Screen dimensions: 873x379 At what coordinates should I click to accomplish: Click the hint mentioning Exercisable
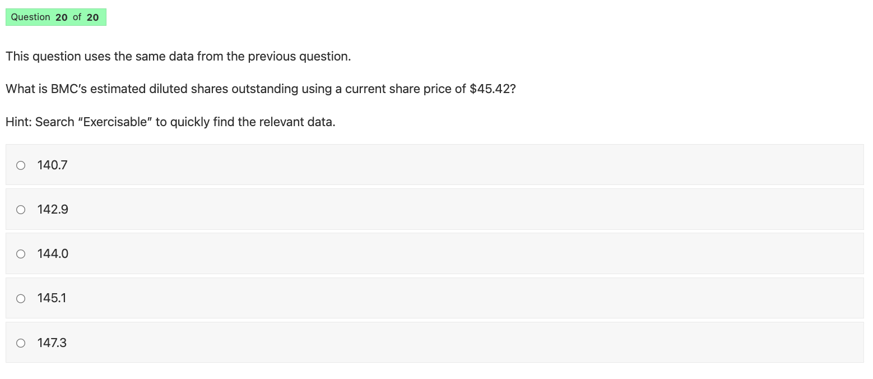[x=170, y=122]
